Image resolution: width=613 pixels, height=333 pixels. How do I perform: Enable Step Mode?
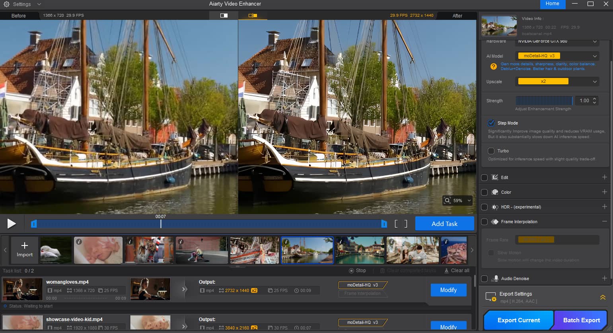pyautogui.click(x=491, y=123)
